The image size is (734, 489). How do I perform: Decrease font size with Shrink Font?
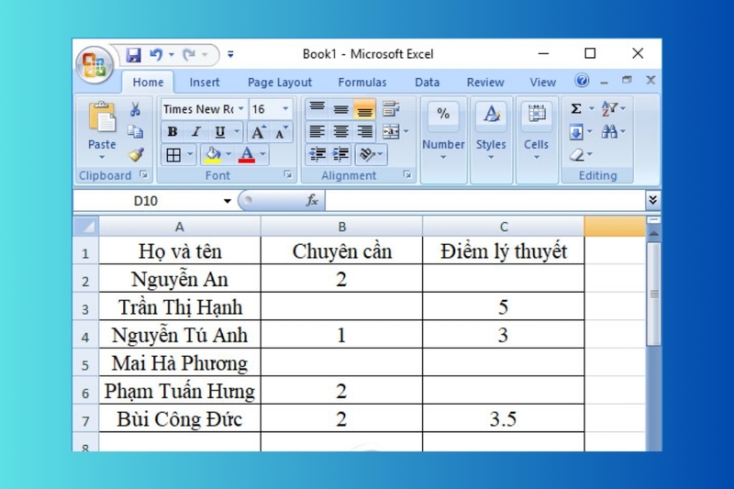pyautogui.click(x=281, y=132)
